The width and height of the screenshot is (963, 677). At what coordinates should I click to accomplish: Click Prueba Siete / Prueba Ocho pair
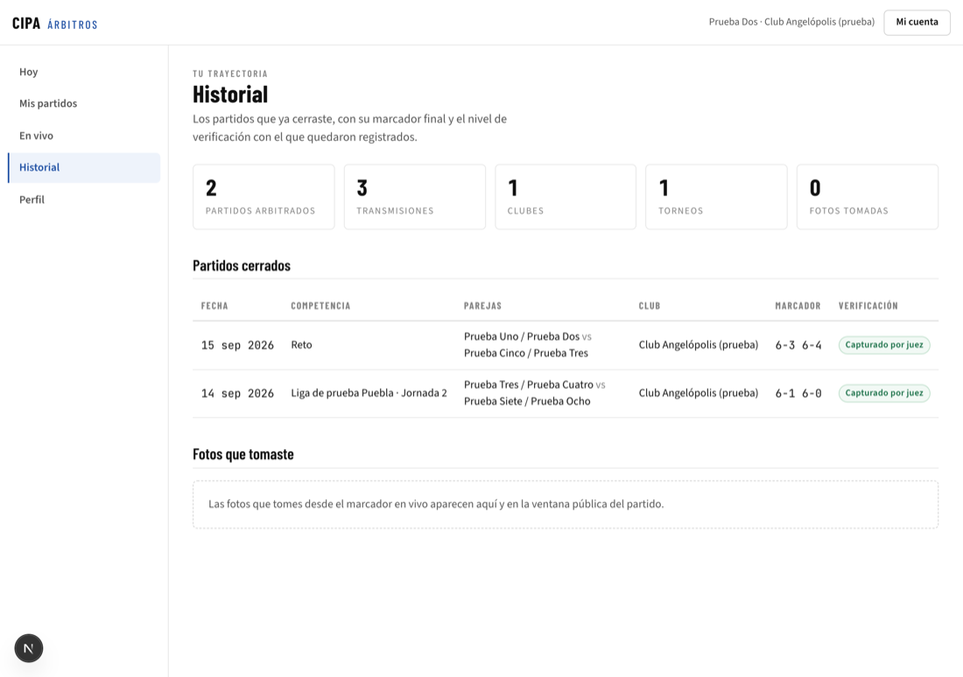[x=527, y=401]
